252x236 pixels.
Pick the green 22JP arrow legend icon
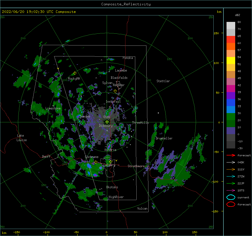click(x=231, y=183)
